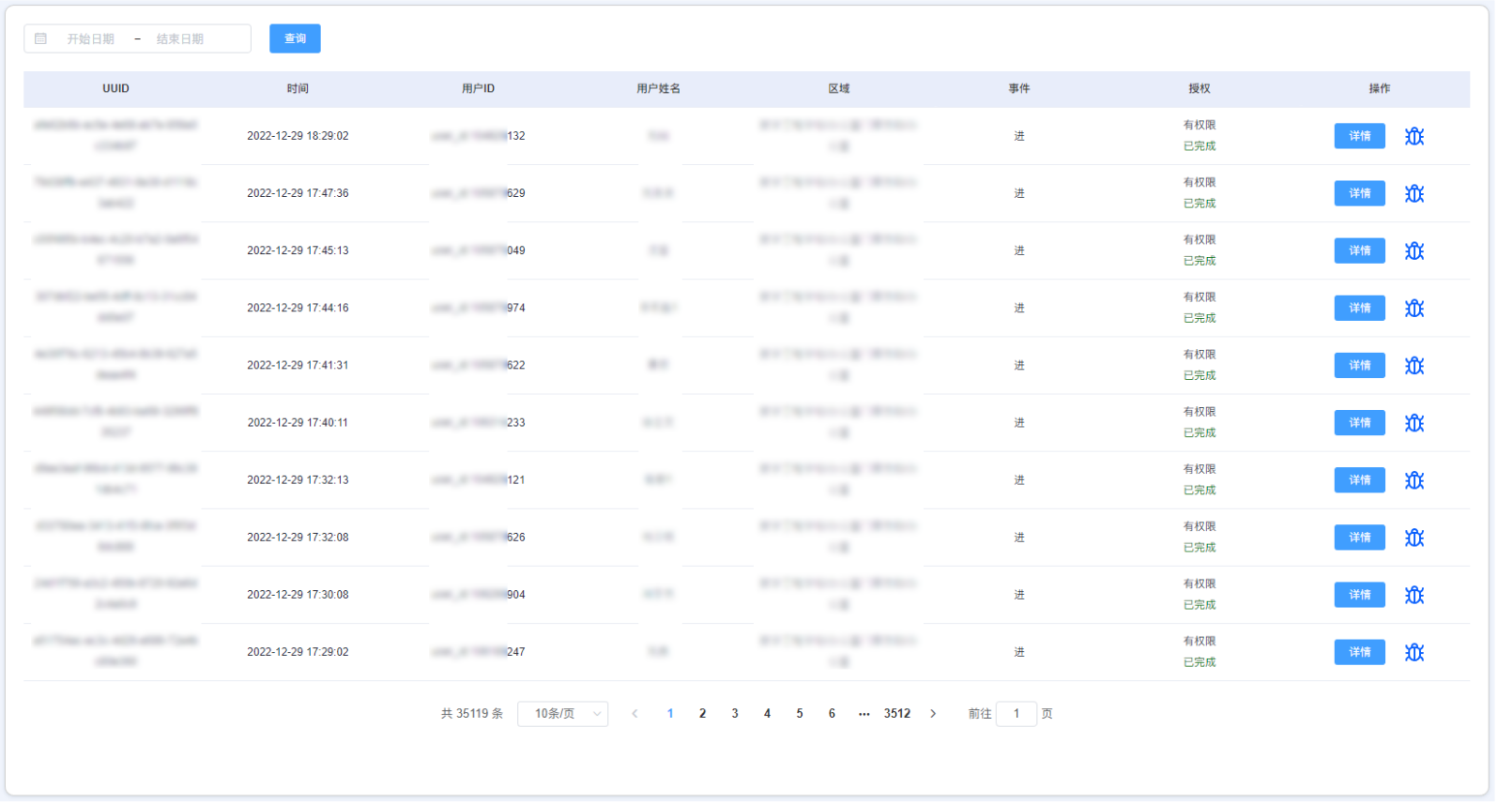Open the 10条/页 page size dropdown

click(563, 715)
